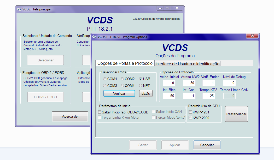Click Selecionar button in main window
Viewport: 274px width, 160px height.
[x=46, y=60]
